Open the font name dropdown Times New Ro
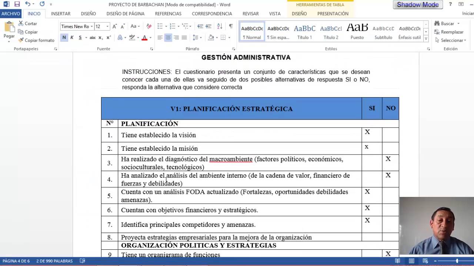Image resolution: width=474 pixels, height=266 pixels. pos(91,26)
